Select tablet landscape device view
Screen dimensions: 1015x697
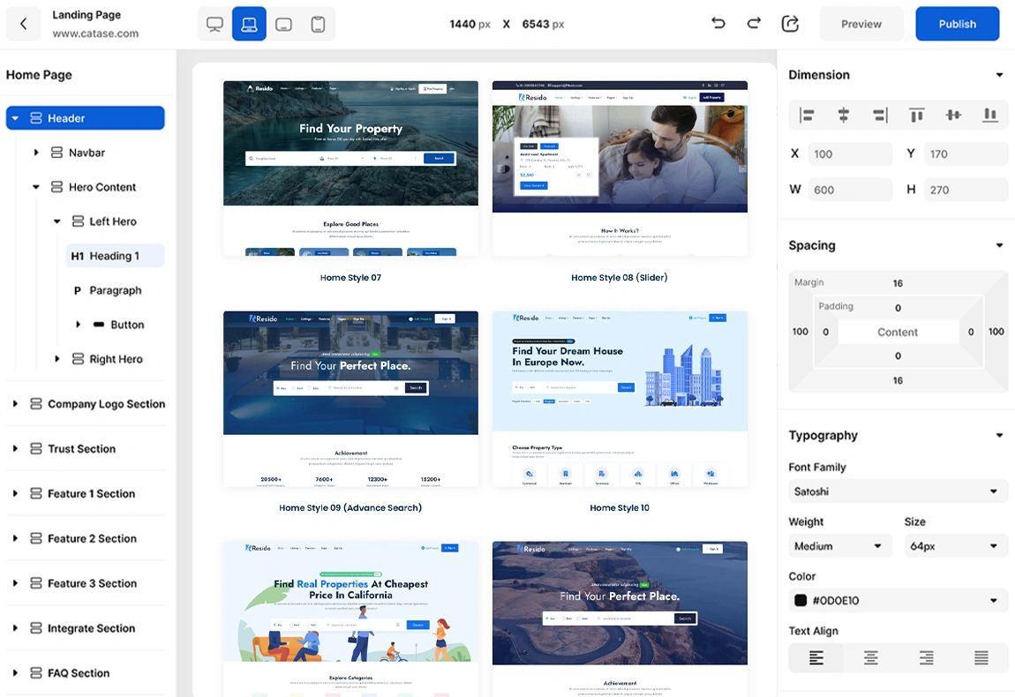click(283, 24)
